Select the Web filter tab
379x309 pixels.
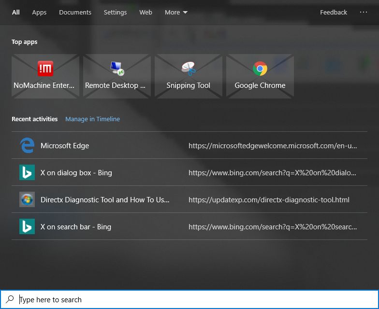pyautogui.click(x=146, y=13)
